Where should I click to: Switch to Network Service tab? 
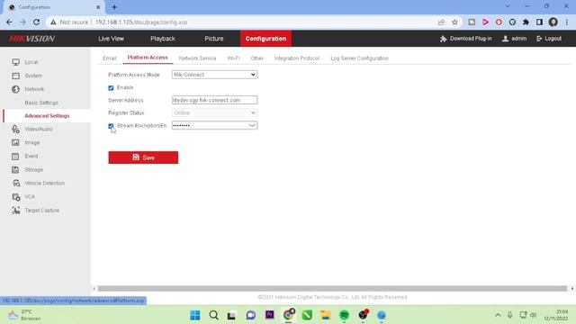(198, 58)
